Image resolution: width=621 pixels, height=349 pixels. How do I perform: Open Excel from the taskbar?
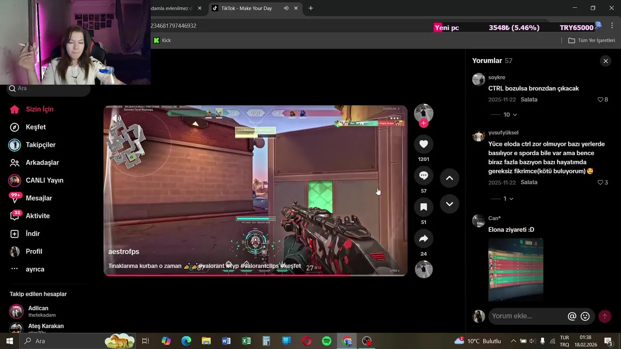[246, 341]
